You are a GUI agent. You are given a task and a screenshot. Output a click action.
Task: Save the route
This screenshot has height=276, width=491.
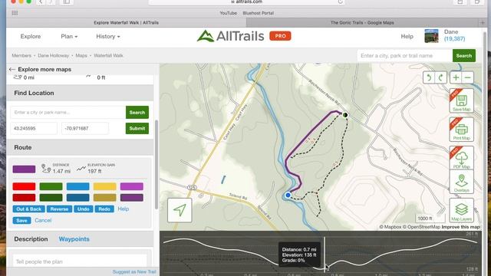pyautogui.click(x=21, y=221)
